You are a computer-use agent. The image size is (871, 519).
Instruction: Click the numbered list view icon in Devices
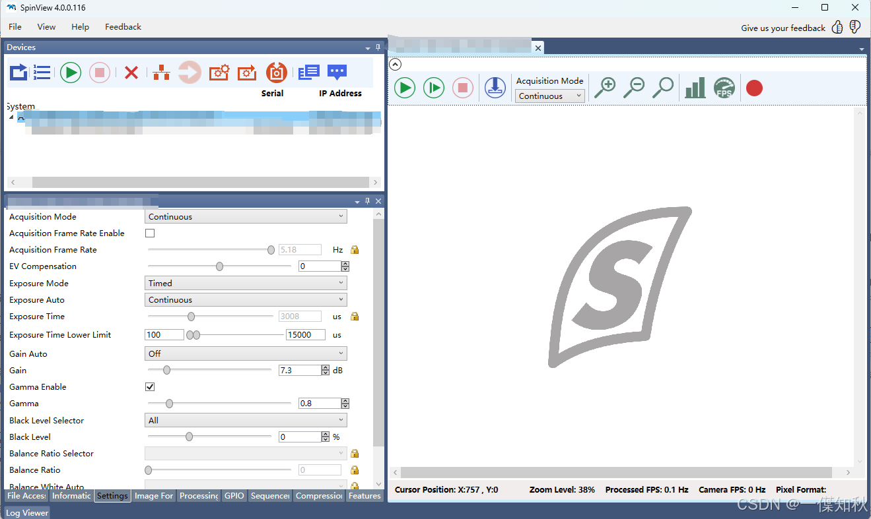(42, 72)
